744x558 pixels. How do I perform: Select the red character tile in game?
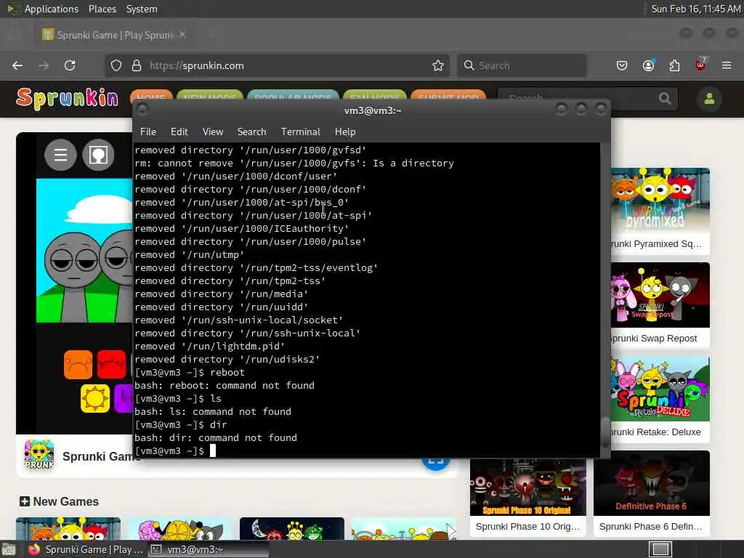pyautogui.click(x=111, y=365)
